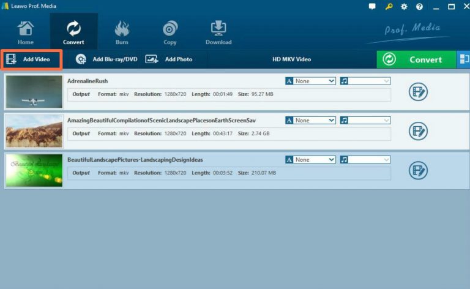
Task: Click the AmazingBeautifulCompilationofScenicLandscape title
Action: click(x=162, y=120)
